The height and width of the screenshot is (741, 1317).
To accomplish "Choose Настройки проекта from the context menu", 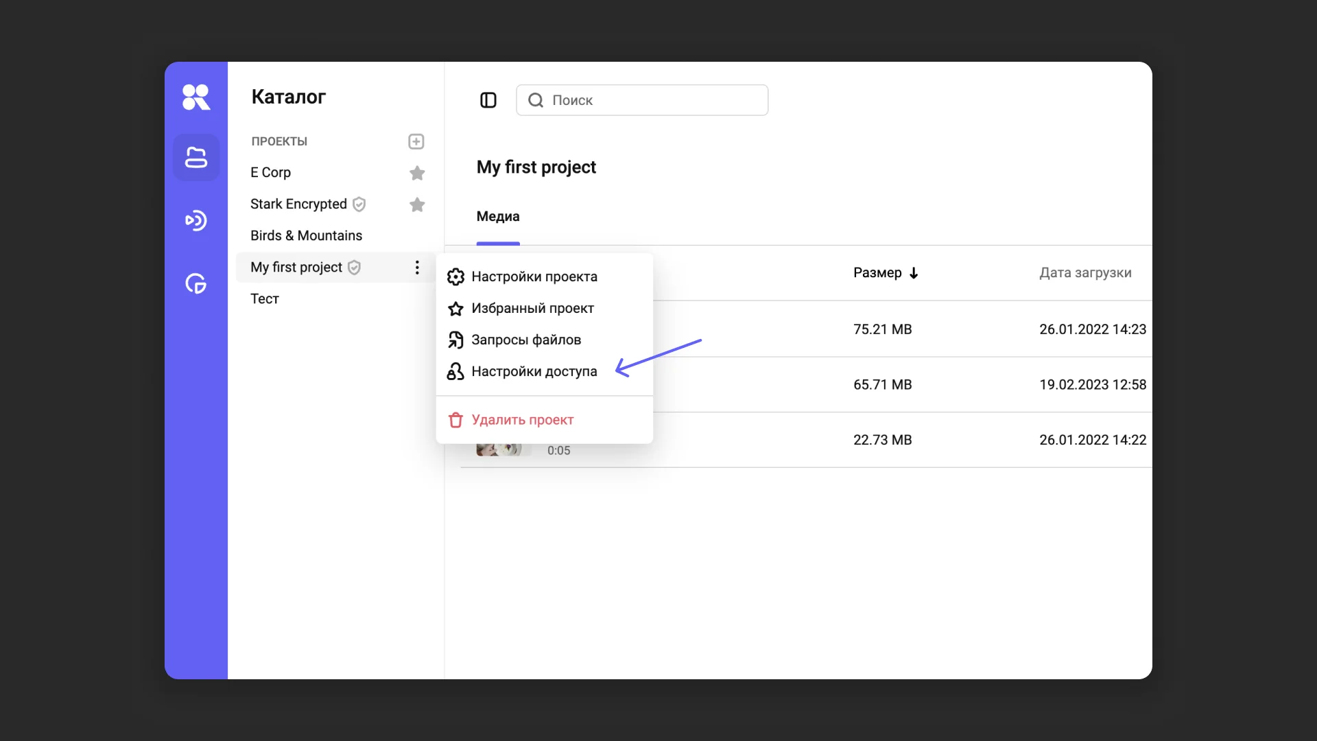I will pos(534,277).
